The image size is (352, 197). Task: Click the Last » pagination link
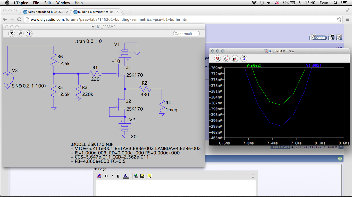tap(332, 147)
